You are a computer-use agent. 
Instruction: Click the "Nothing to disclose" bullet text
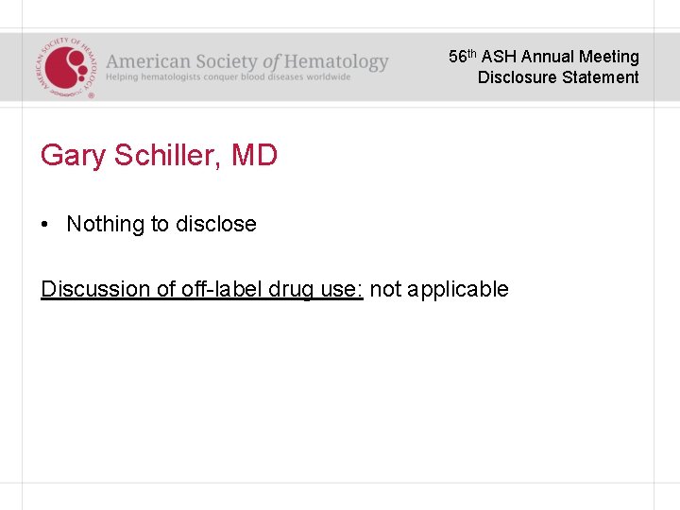[161, 225]
